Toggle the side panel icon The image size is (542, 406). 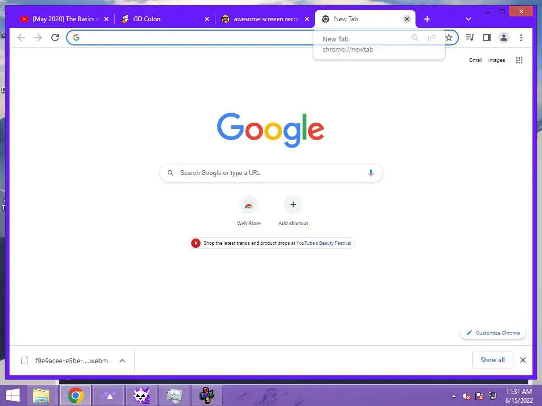coord(487,38)
